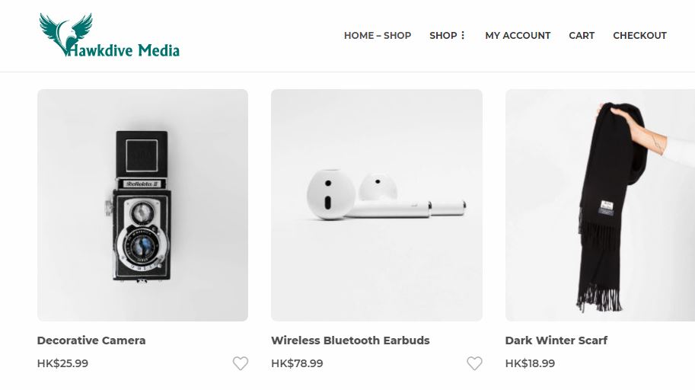Toggle wishlist heart for Wireless Bluetooth Earbuds
The image size is (695, 390).
point(474,363)
